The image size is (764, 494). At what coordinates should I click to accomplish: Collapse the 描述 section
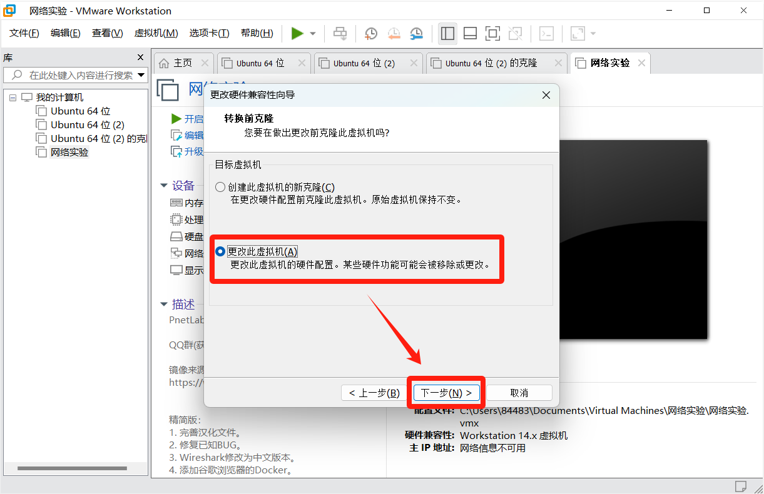pyautogui.click(x=164, y=305)
